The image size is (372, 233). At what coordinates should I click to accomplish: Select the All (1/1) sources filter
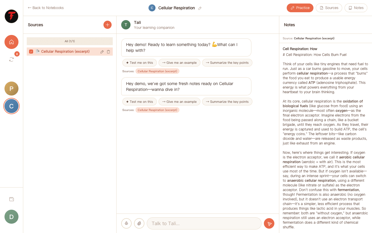tap(70, 41)
